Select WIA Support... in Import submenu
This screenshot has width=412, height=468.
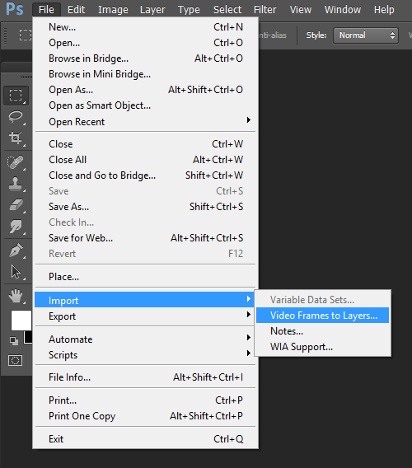coord(323,347)
